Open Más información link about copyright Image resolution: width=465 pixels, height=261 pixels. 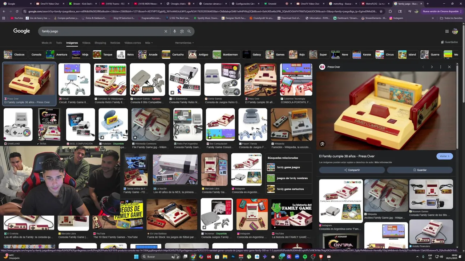[x=383, y=162]
